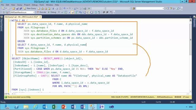Switch output to Results to Grid
The image size is (196, 110).
(x=88, y=12)
